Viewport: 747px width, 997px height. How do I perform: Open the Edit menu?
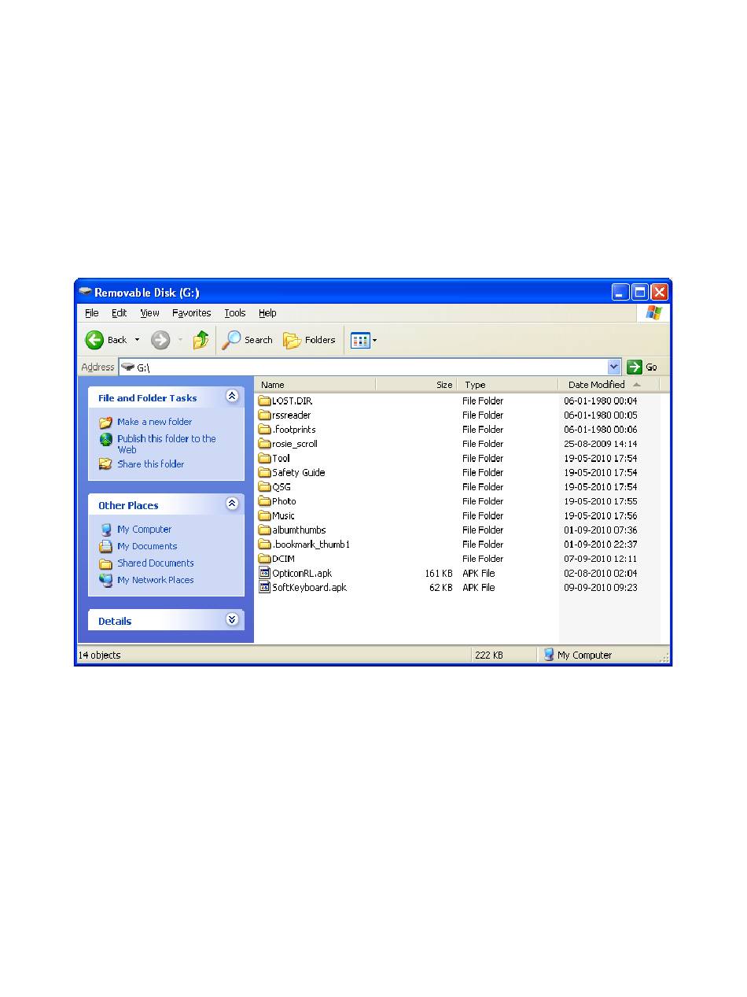[119, 313]
